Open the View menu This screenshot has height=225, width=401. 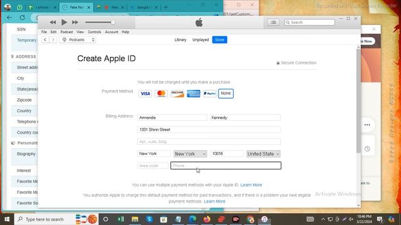80,32
